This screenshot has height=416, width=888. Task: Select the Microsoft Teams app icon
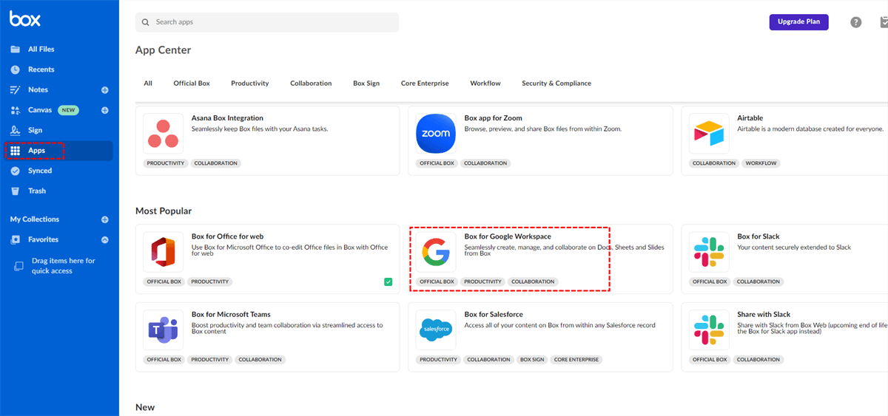(163, 330)
